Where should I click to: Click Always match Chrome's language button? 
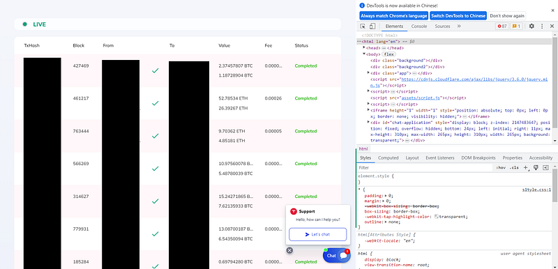(393, 16)
